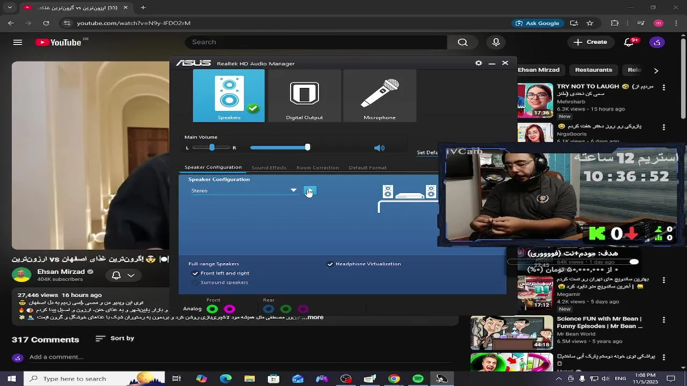Open the YouTube account avatar menu
687x386 pixels.
coord(657,42)
